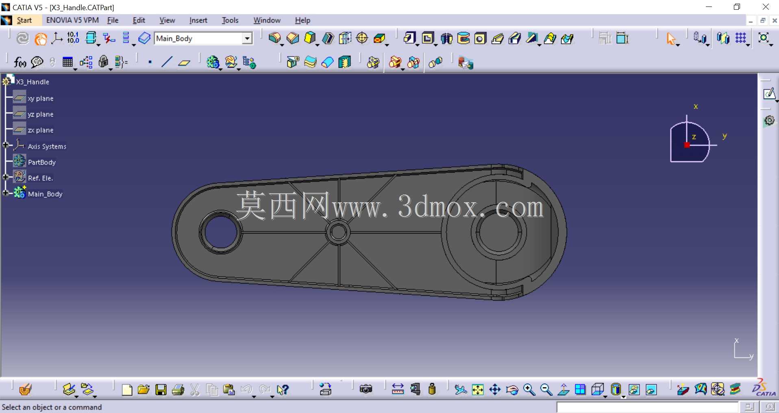The height and width of the screenshot is (413, 779).
Task: Click the Design Table icon
Action: [67, 62]
